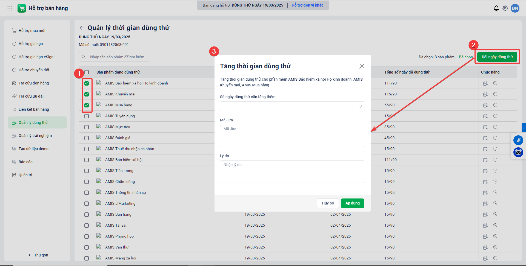
Task: Click the calendar icon in AMIS Bảo hiểm xã hội Hộ kinh doanh row
Action: pyautogui.click(x=485, y=83)
